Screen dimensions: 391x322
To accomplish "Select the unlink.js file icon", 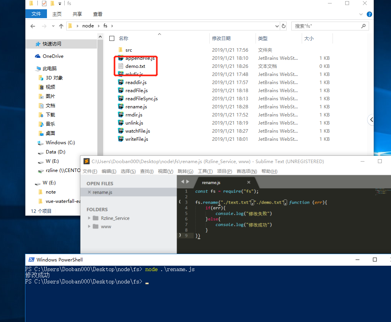I will coord(121,123).
